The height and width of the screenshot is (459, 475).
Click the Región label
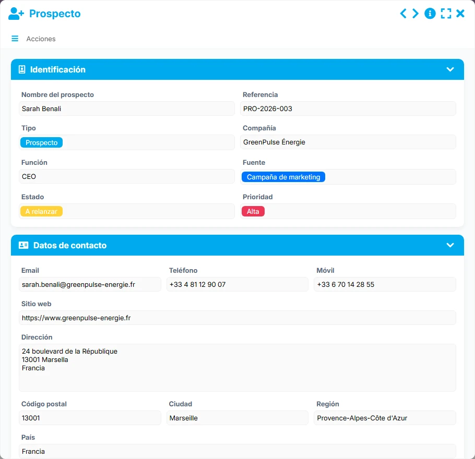click(x=328, y=404)
